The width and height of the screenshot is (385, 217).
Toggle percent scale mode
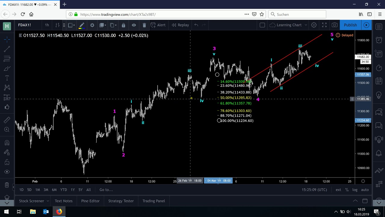pos(347,190)
